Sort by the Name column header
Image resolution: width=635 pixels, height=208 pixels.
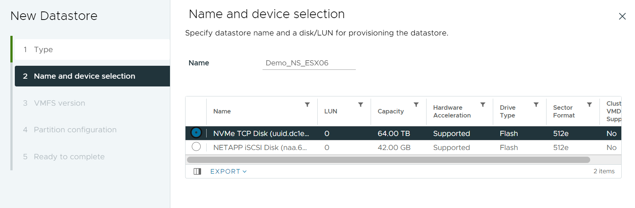[222, 111]
